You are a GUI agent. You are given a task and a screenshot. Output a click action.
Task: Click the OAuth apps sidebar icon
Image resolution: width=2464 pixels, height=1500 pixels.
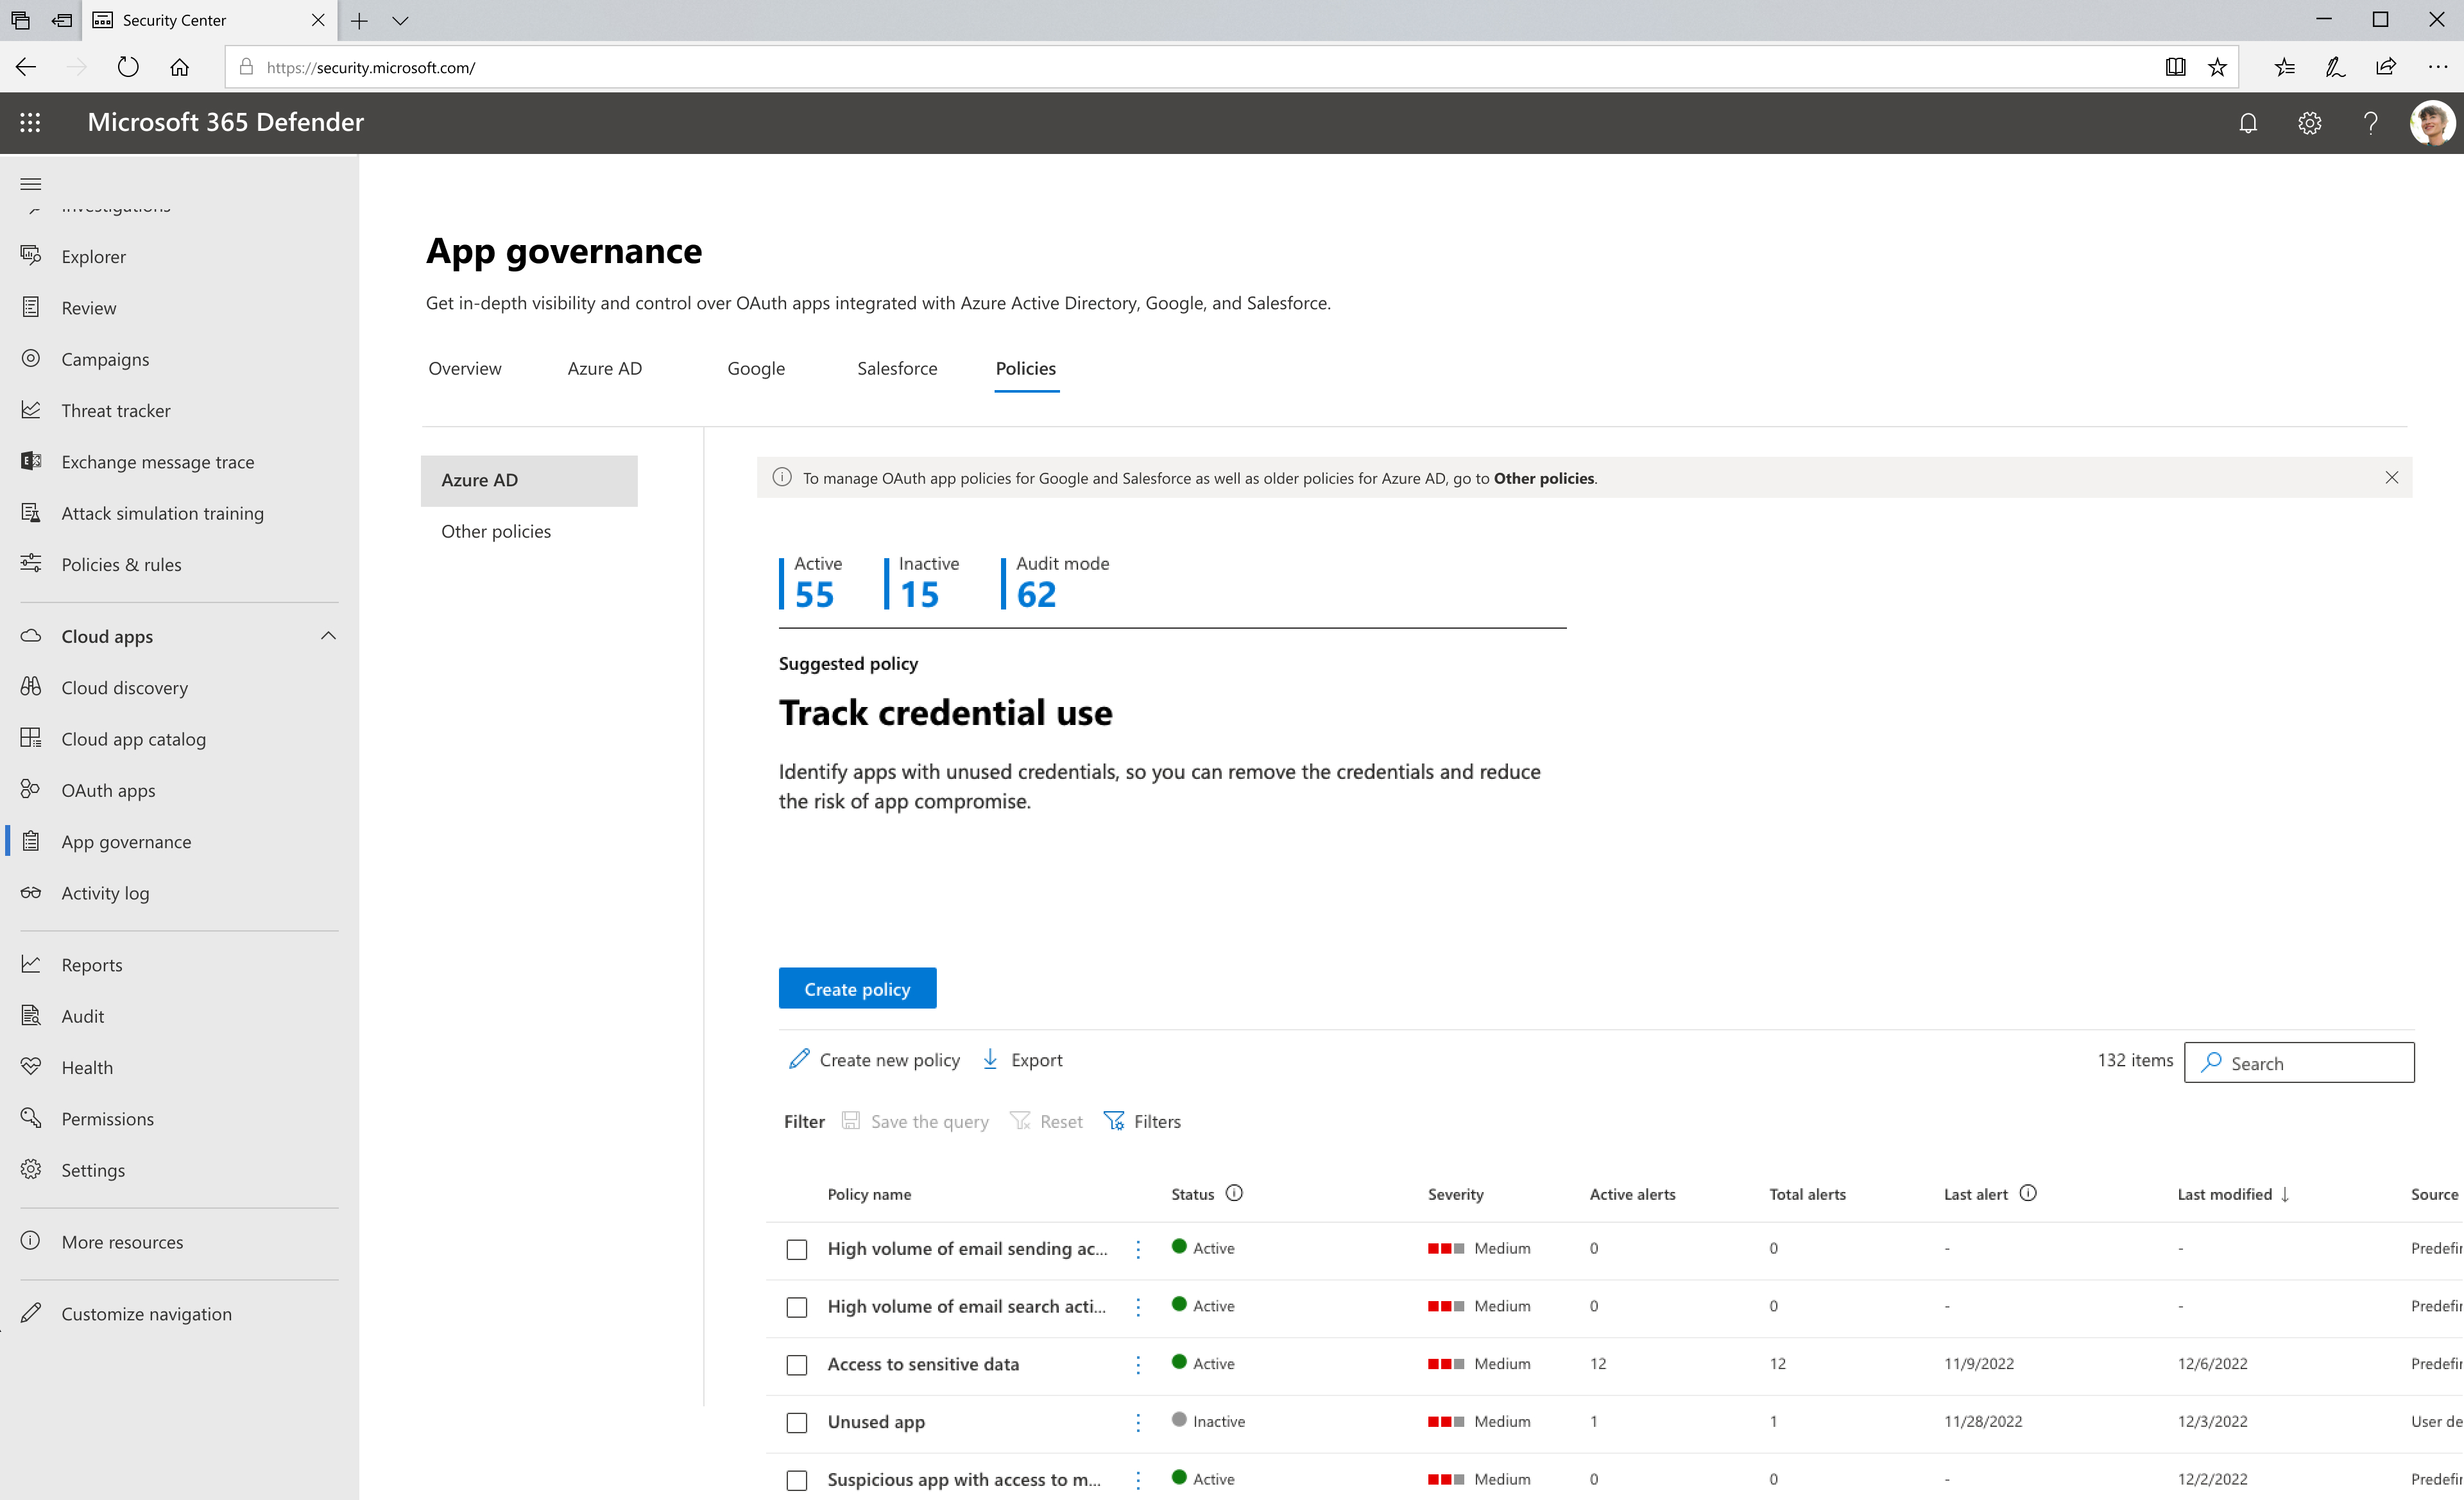(30, 788)
